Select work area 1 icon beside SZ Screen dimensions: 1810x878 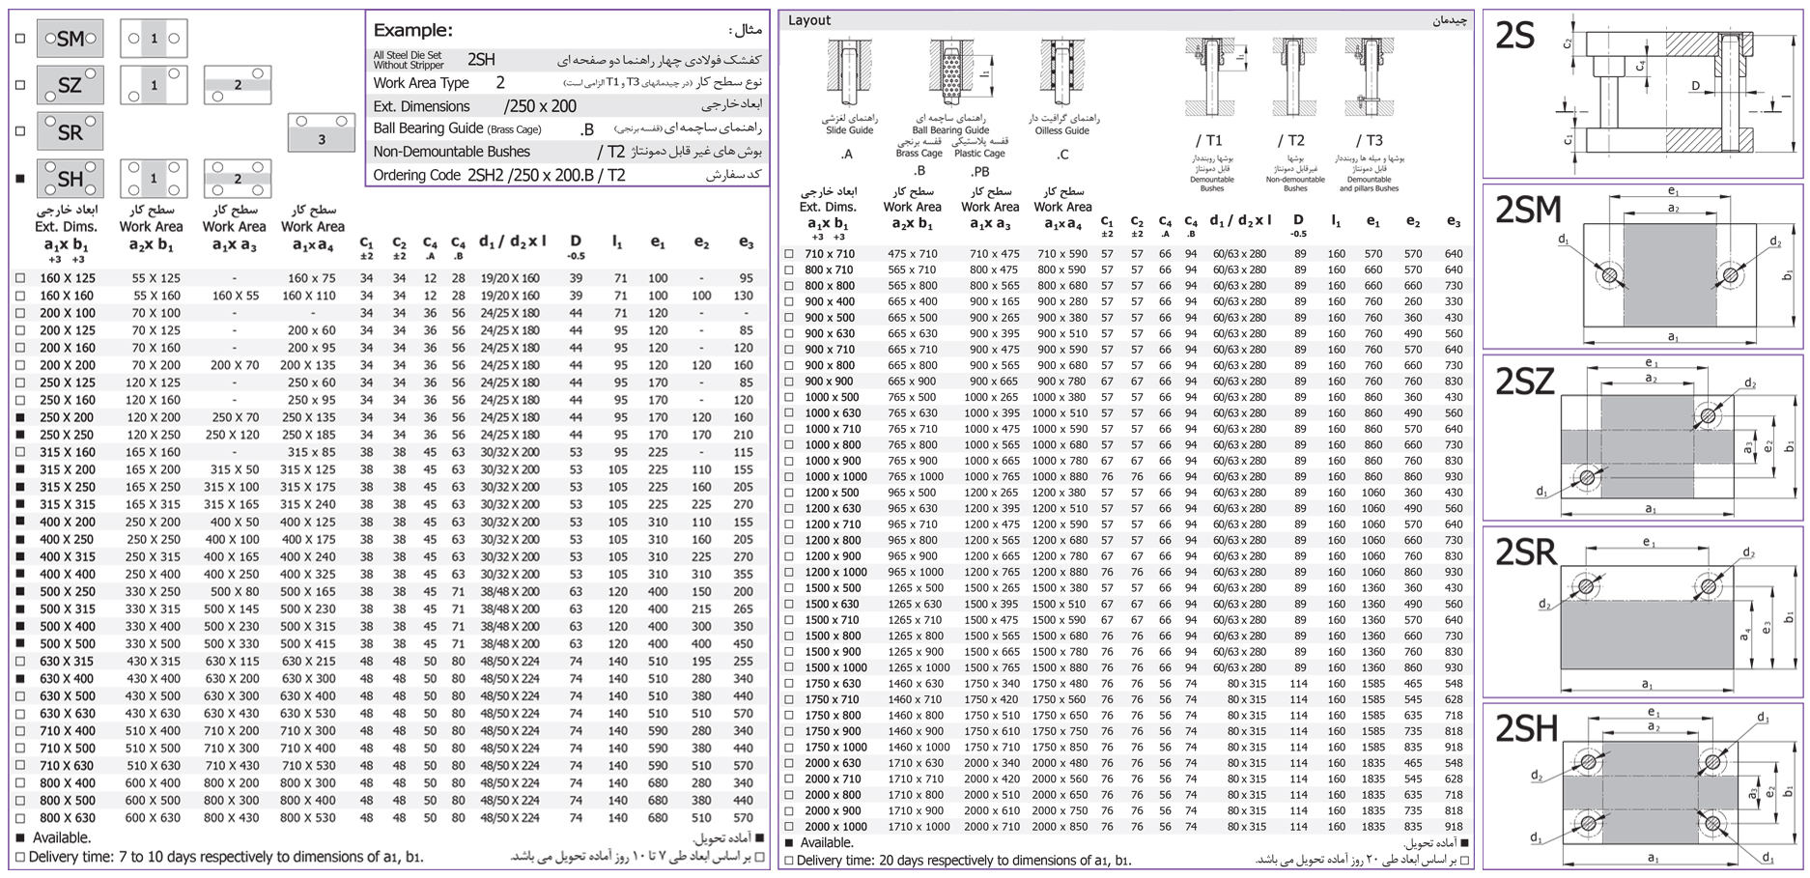(154, 85)
